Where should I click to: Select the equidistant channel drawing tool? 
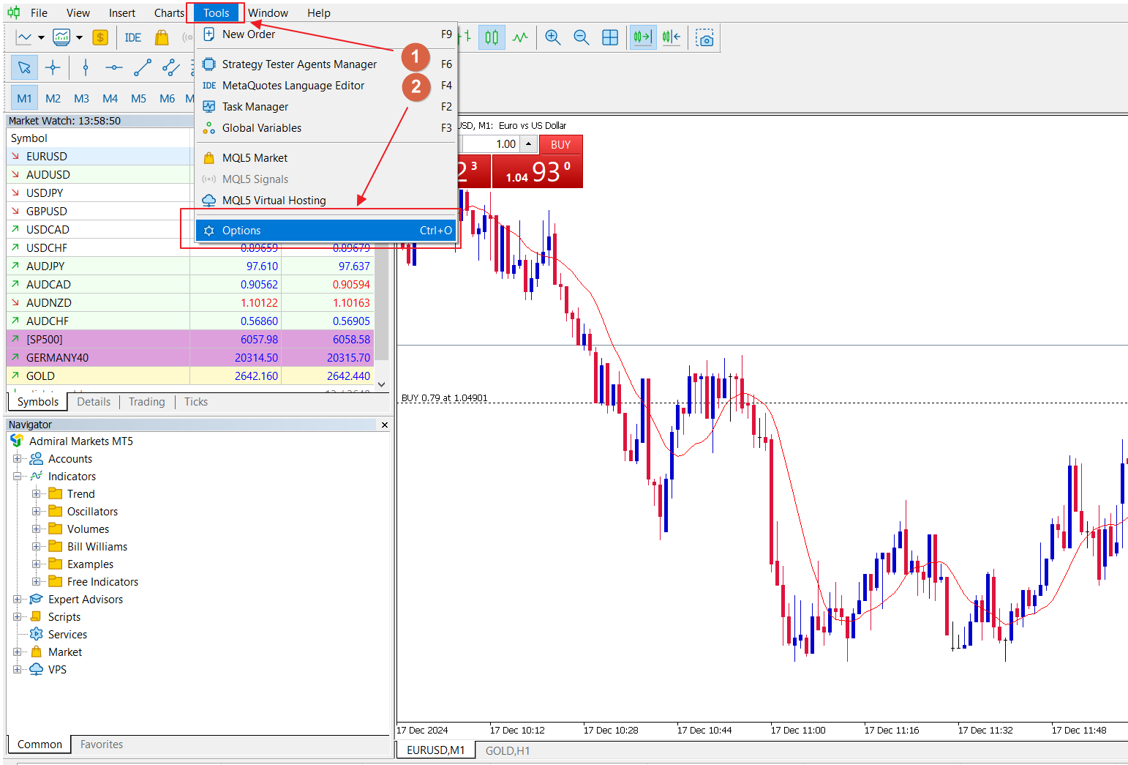click(x=171, y=68)
